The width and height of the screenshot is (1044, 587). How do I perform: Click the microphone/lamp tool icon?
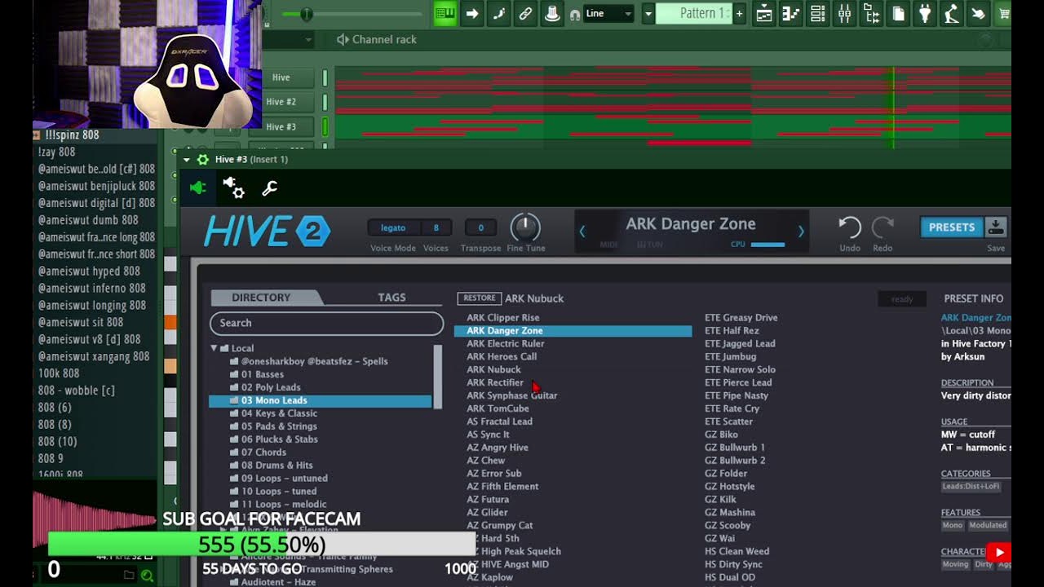[x=951, y=13]
